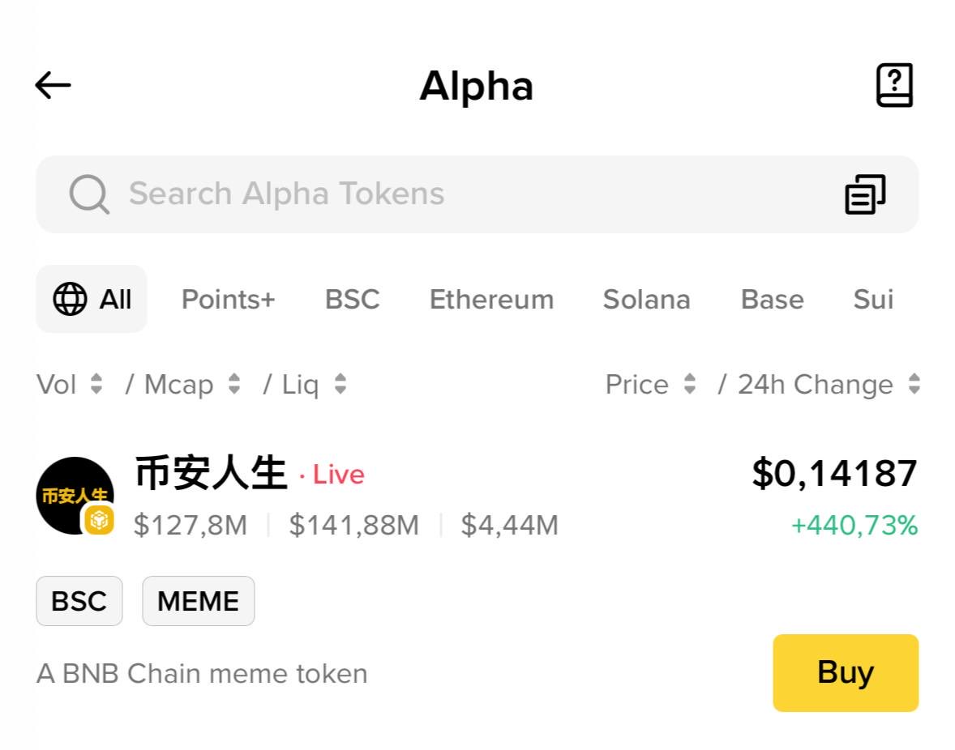Screen dimensions: 955x750
Task: Open the help guide book icon
Action: click(894, 85)
